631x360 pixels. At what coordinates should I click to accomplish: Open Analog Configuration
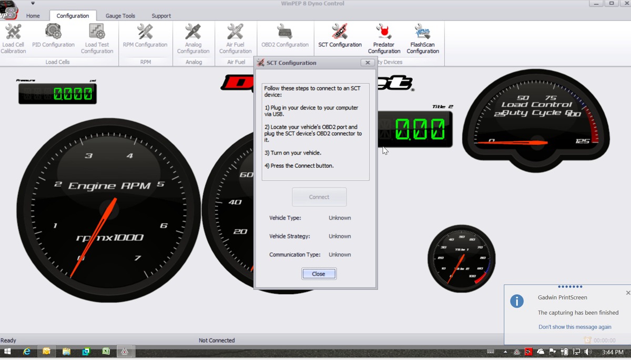click(x=193, y=38)
